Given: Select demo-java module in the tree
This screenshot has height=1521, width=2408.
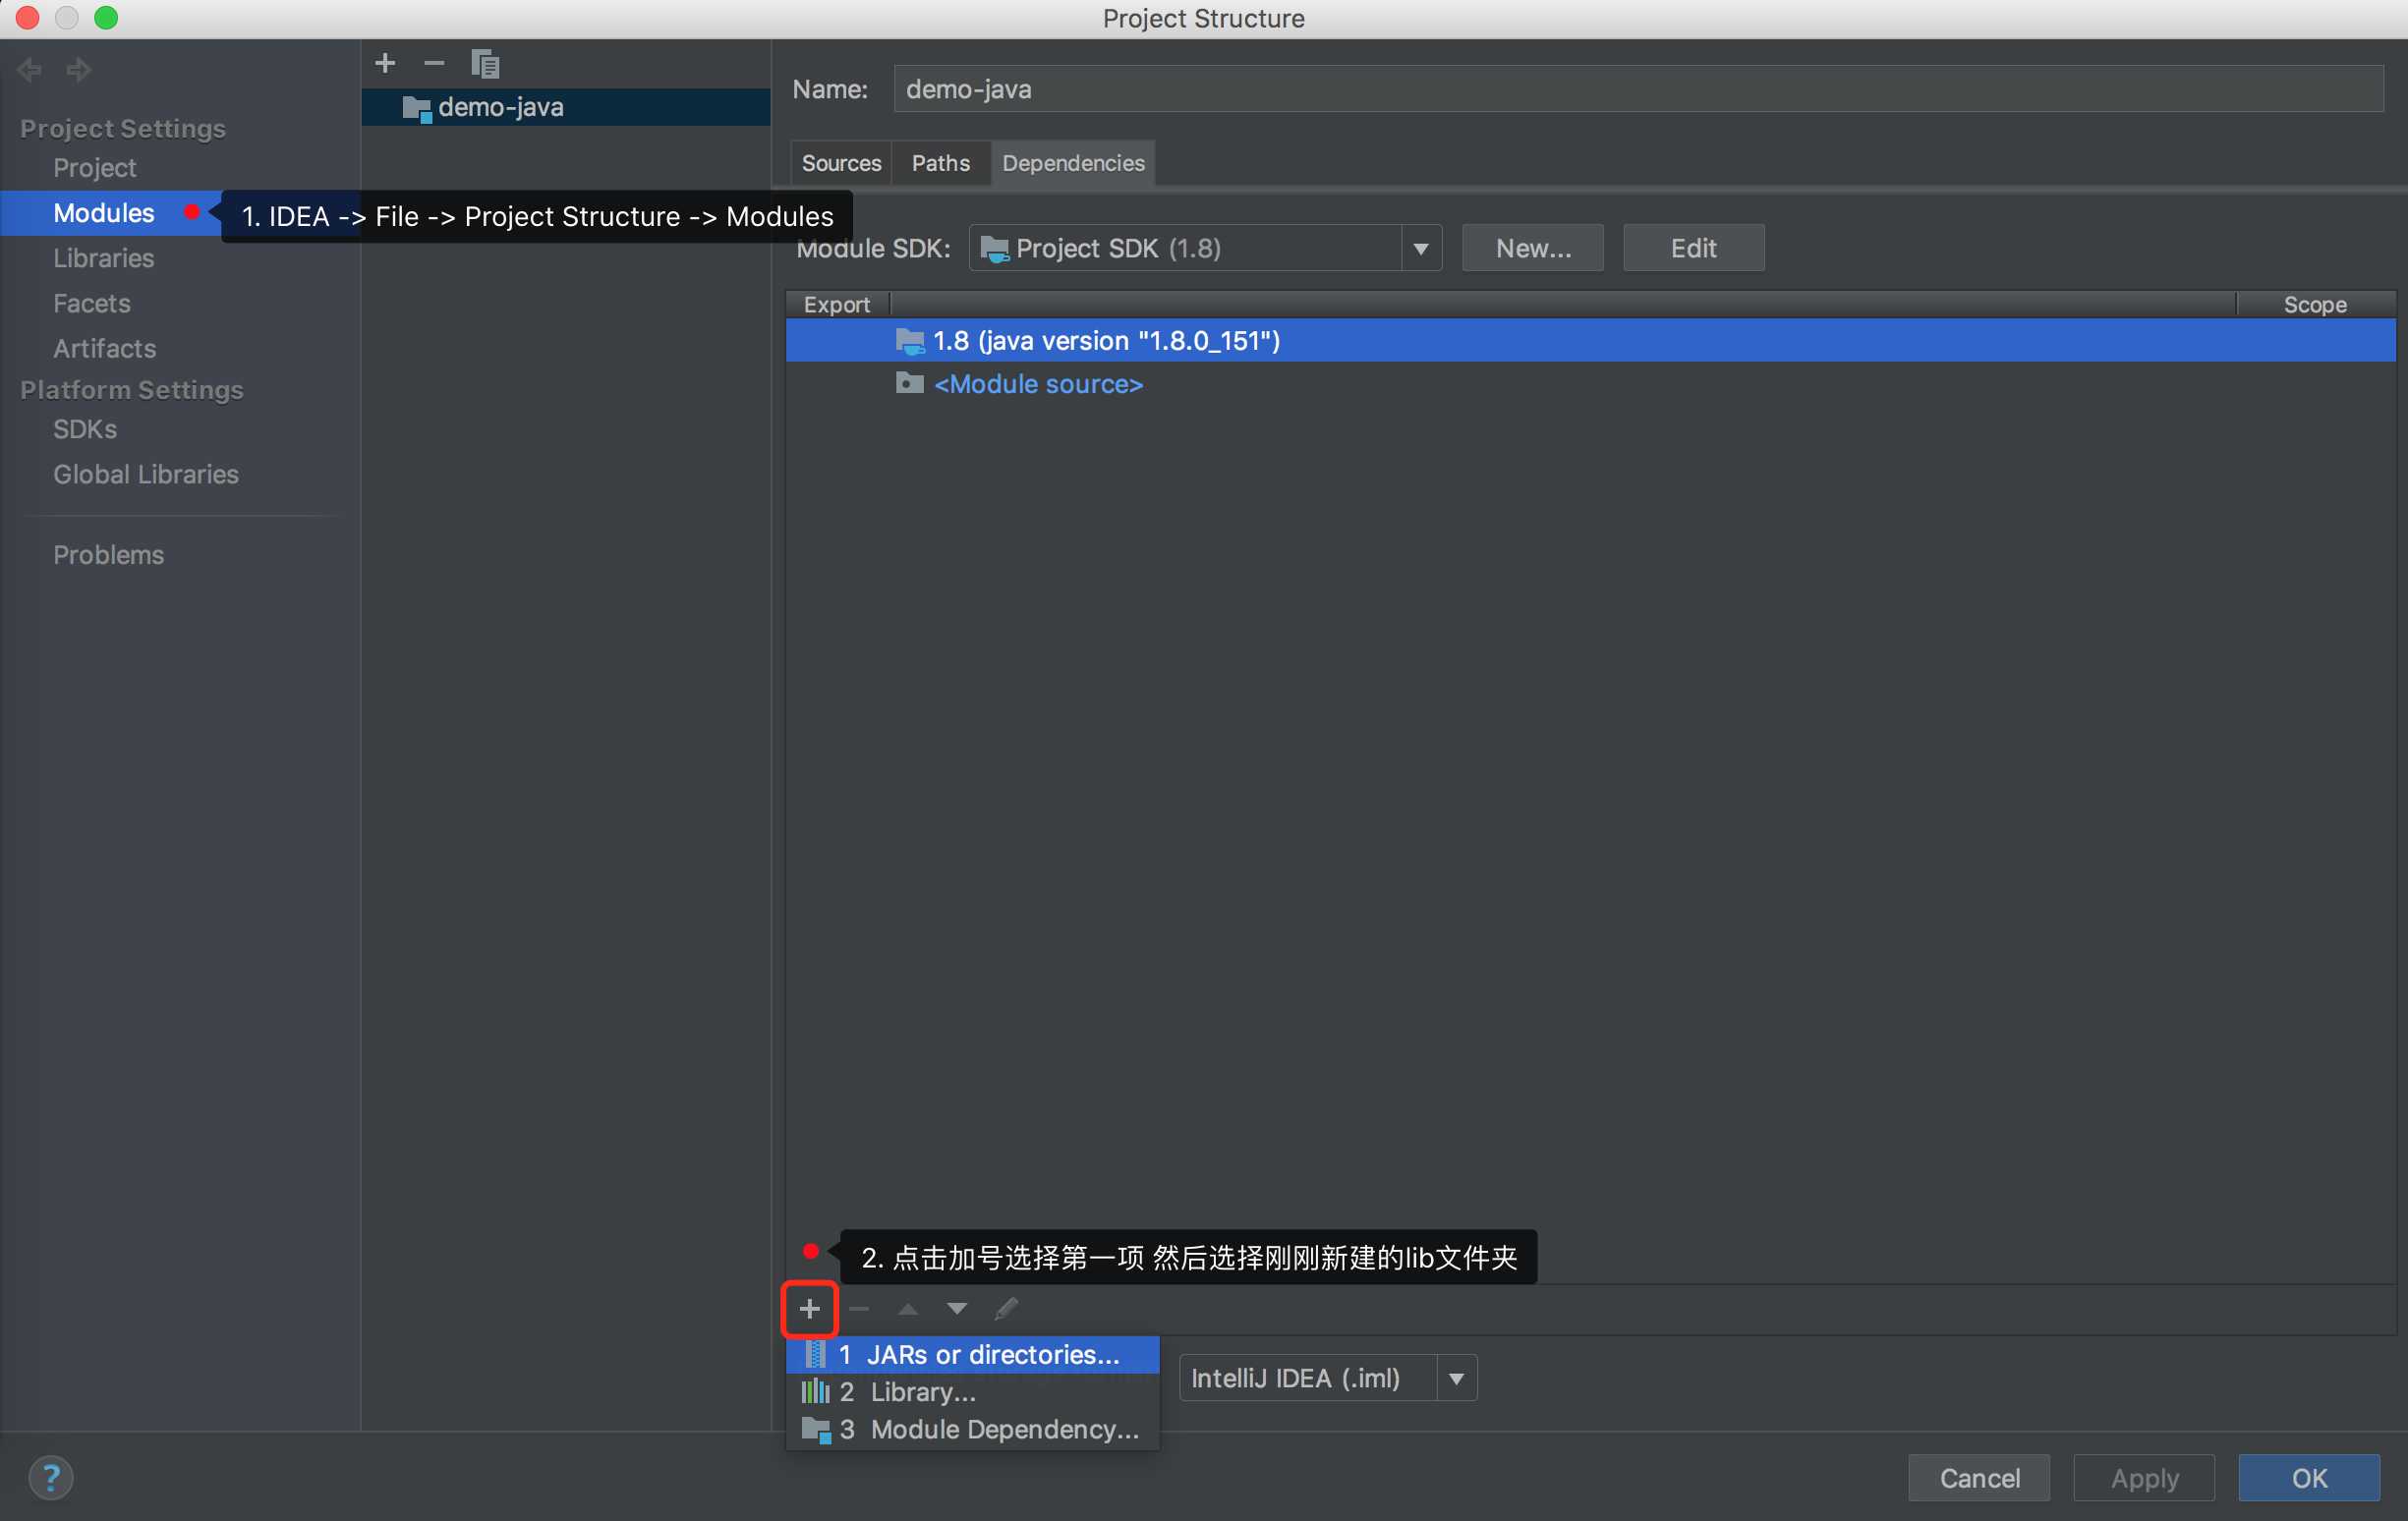Looking at the screenshot, I should (x=566, y=107).
